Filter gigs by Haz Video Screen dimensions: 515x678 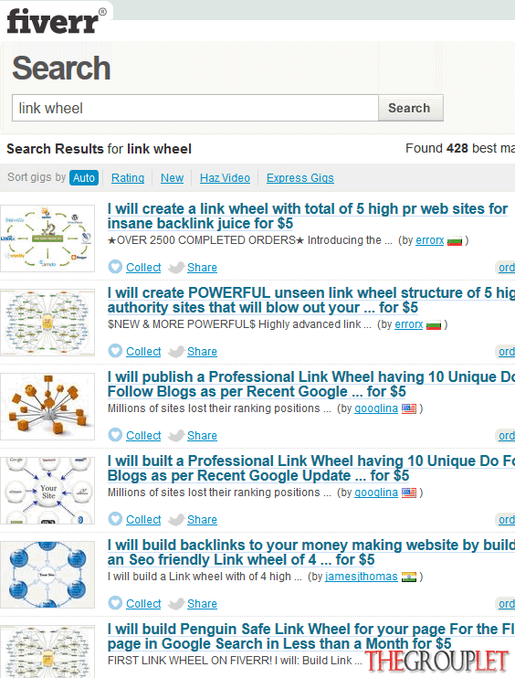[x=225, y=177]
